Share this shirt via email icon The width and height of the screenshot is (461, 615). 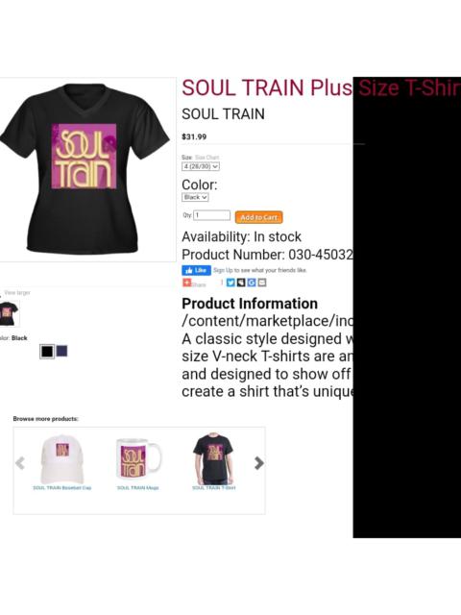(x=262, y=283)
